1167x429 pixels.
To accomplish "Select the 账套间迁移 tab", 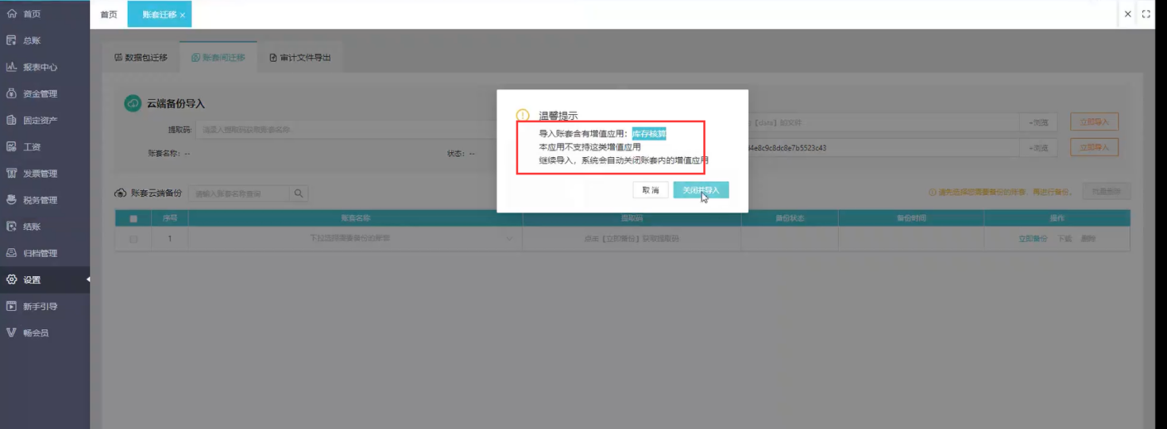I will pyautogui.click(x=218, y=58).
